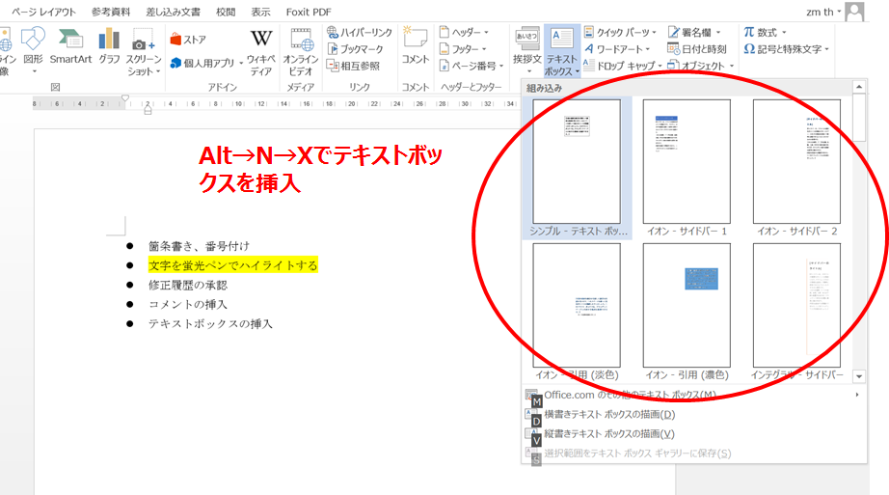Screen dimensions: 889x495
Task: Click the highlighted text 文字を蛍光ペンでハイライトする
Action: pos(232,265)
